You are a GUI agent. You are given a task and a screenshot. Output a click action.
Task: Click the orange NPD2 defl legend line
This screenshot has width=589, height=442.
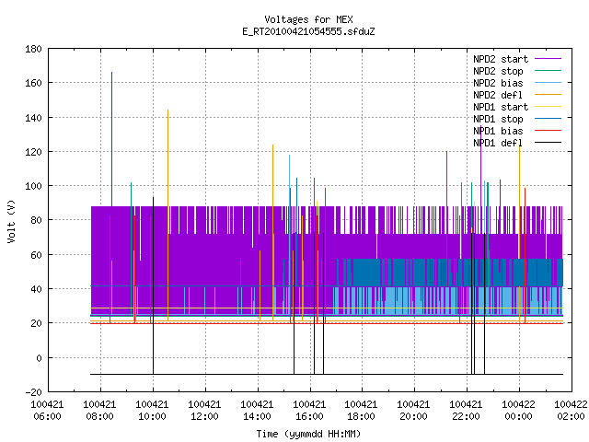[x=548, y=95]
